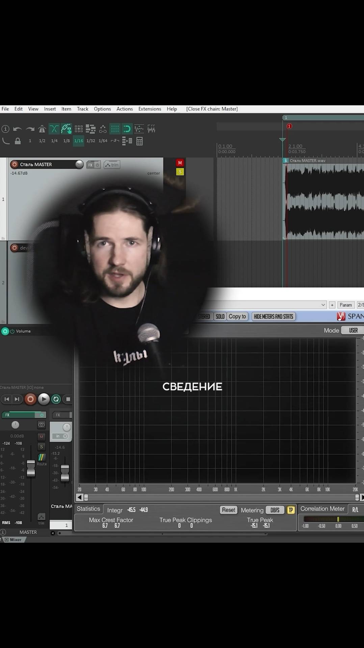This screenshot has width=364, height=648.
Task: Toggle item grouping chain icon
Action: point(66,129)
